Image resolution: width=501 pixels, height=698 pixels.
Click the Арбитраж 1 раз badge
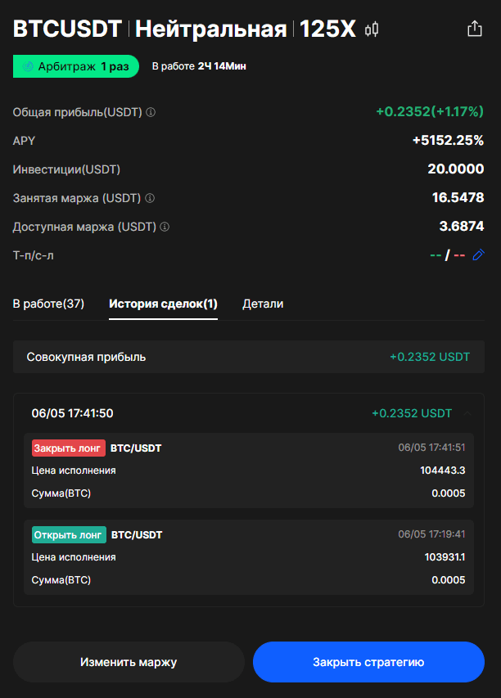click(x=75, y=66)
